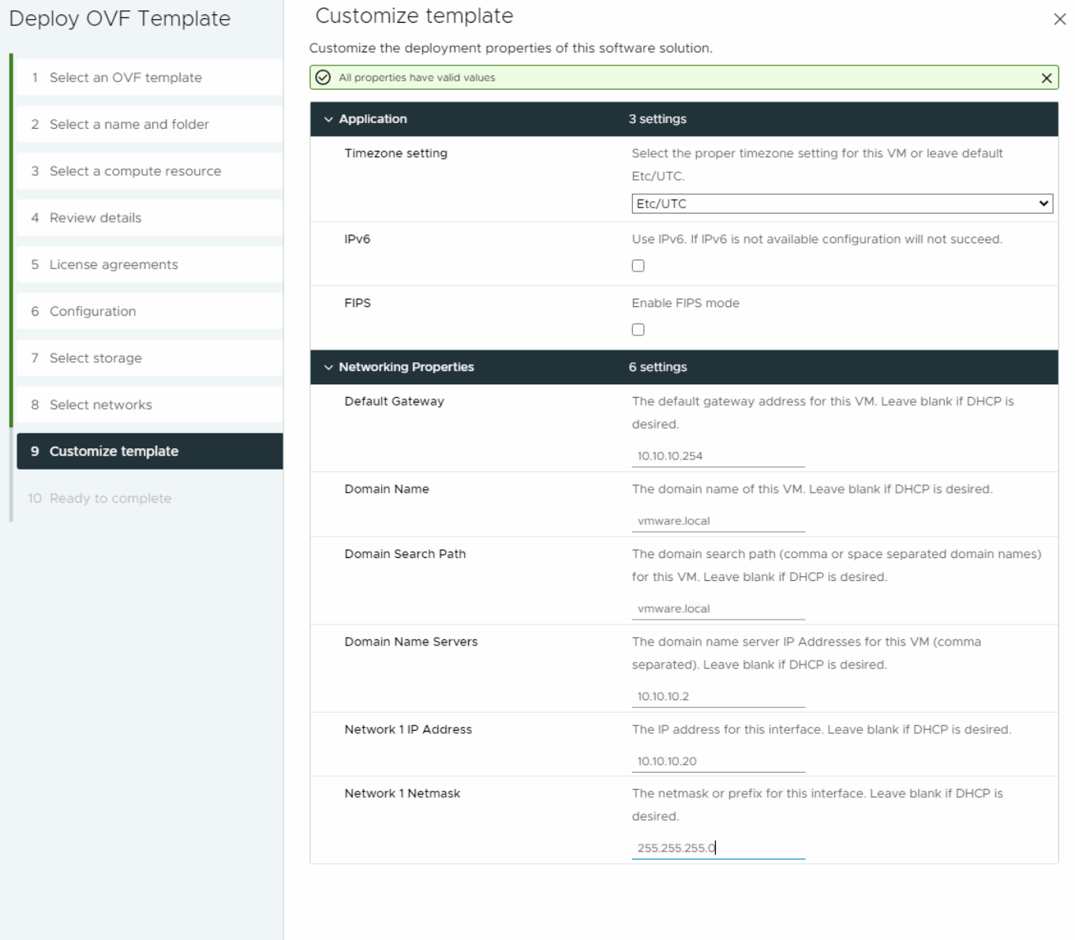Enable the IPv6 checkbox
1075x940 pixels.
click(x=638, y=265)
